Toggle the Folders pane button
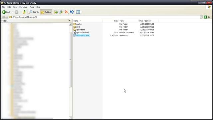 (x=46, y=12)
